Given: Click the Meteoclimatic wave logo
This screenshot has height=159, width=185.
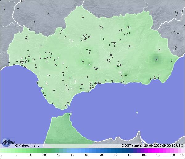Looking at the screenshot, I should click(8, 142).
